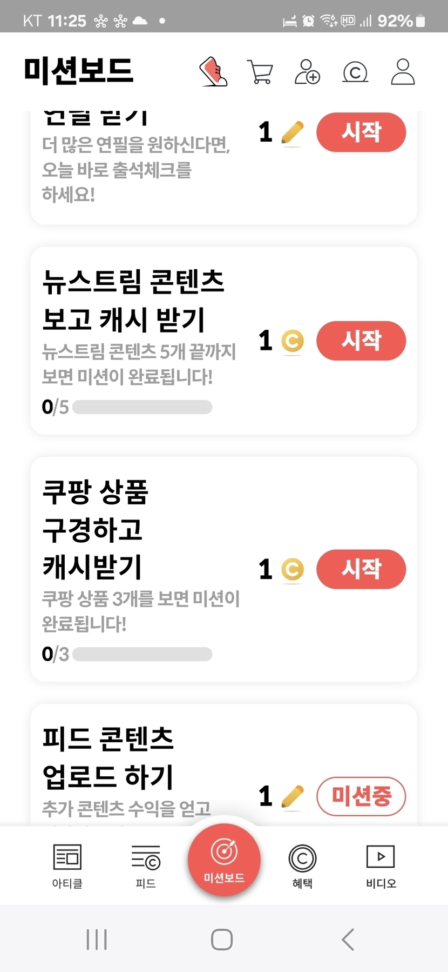The width and height of the screenshot is (448, 972).
Task: Tap the 0/5 뉴스트림 progress bar
Action: pos(142,407)
